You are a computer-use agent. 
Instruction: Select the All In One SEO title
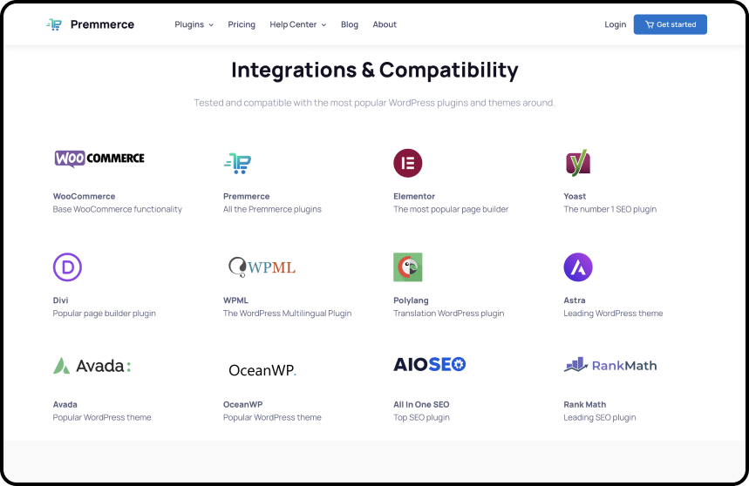[421, 404]
